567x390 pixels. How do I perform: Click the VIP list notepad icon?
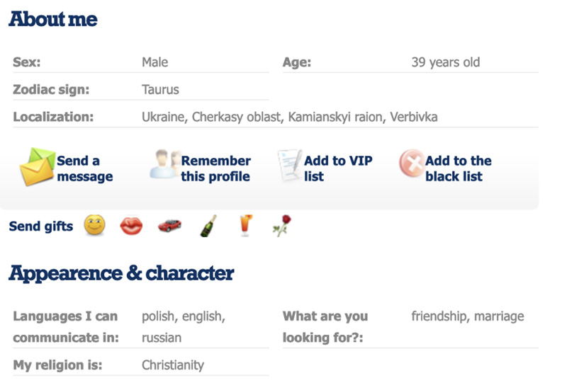tap(289, 166)
